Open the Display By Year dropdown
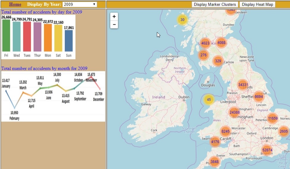The width and height of the screenshot is (290, 169). point(80,4)
